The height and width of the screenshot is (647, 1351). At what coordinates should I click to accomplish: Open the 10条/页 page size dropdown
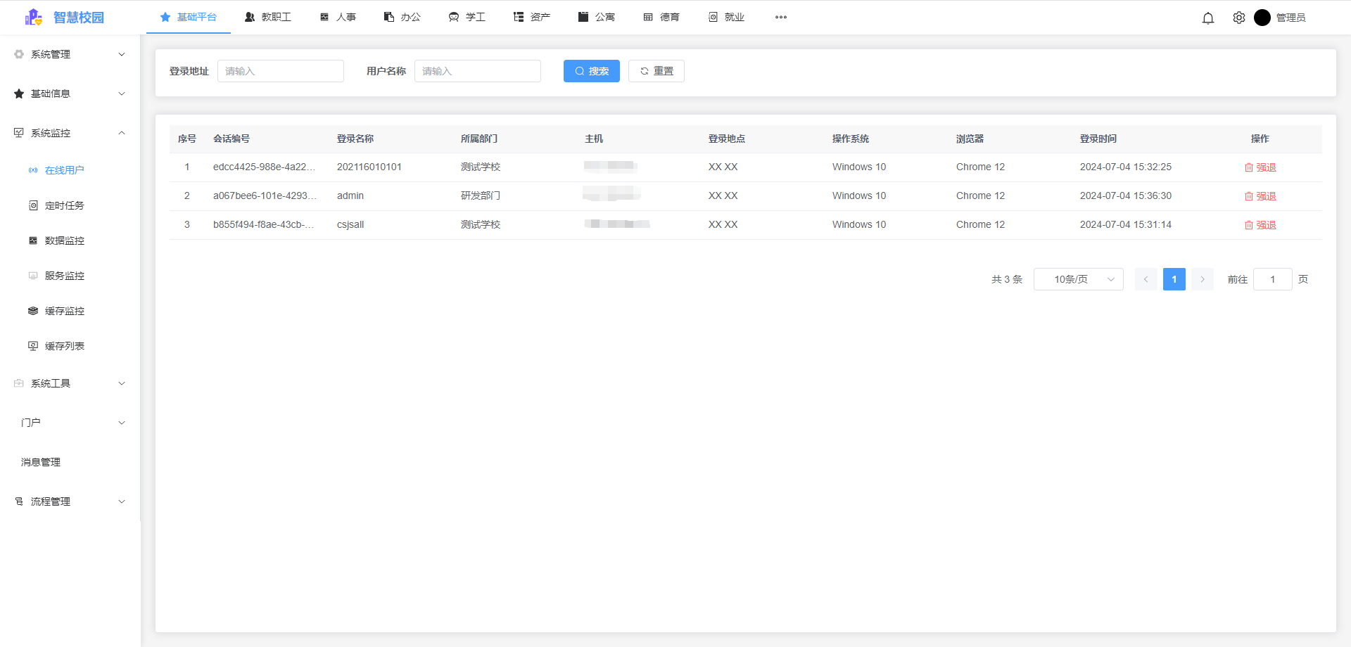[1078, 278]
